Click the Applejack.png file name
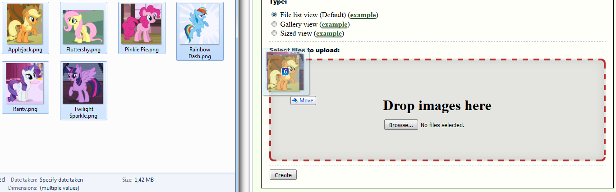Screen dimensions: 616x192 25,50
